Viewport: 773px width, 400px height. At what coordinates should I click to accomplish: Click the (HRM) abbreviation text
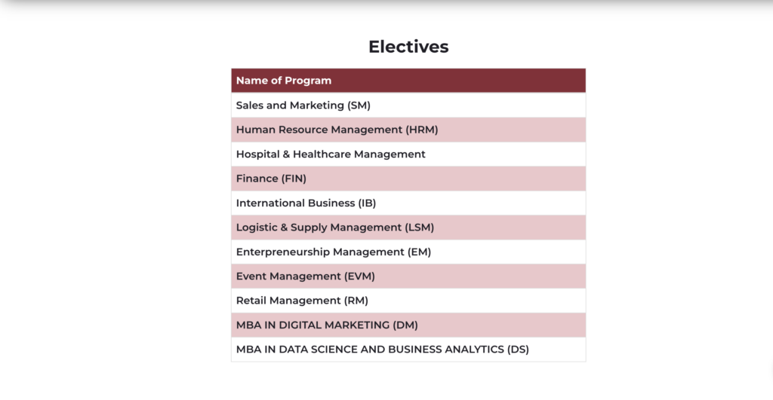pyautogui.click(x=422, y=130)
